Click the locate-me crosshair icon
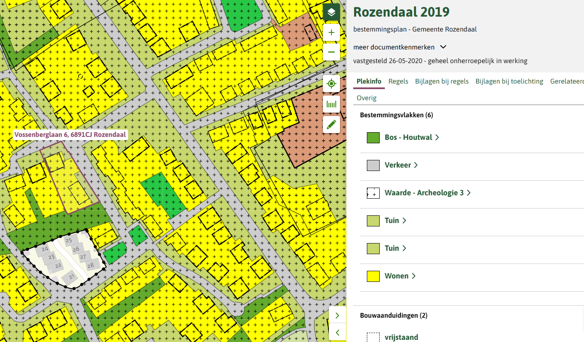This screenshot has width=584, height=342. 331,84
